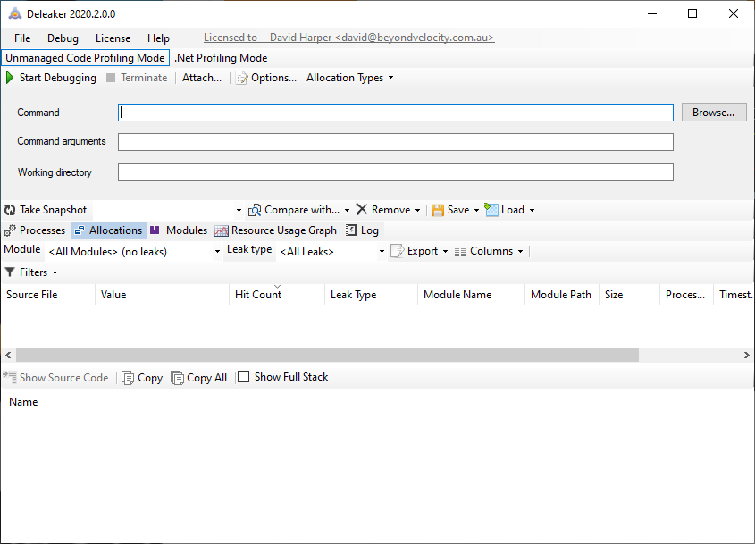The height and width of the screenshot is (544, 755).
Task: Click the Allocations tab icon
Action: (80, 230)
